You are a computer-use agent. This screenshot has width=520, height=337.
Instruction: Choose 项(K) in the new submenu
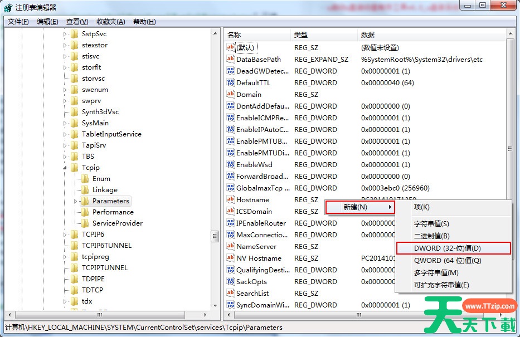[421, 207]
